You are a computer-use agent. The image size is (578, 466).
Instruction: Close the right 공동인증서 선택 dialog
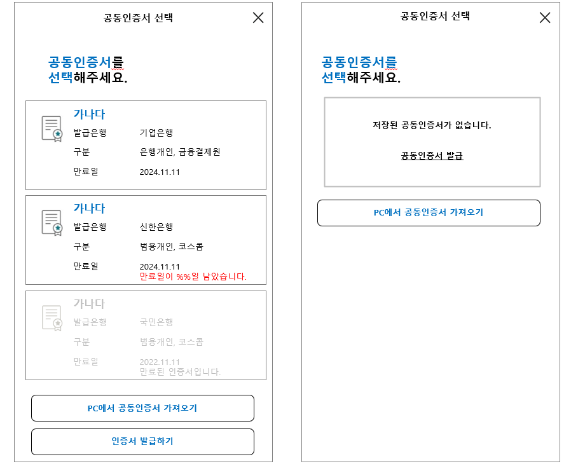(x=545, y=18)
